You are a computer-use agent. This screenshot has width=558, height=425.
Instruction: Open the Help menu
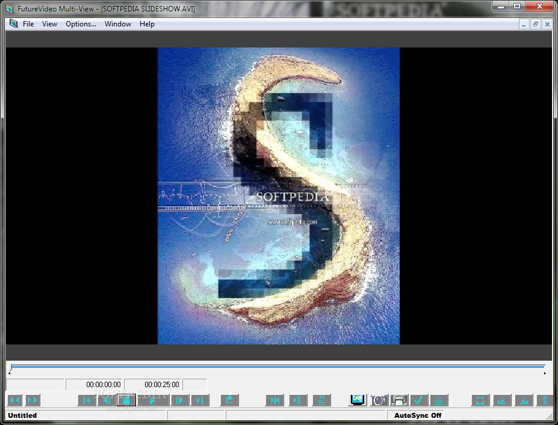pos(147,24)
